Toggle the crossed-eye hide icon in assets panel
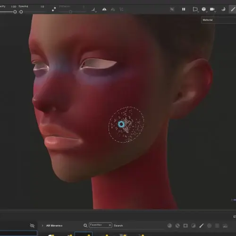This screenshot has width=236, height=236. [32, 226]
